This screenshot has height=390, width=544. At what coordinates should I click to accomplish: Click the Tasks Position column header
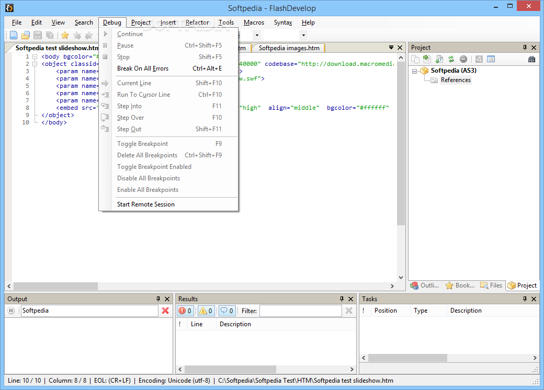391,311
